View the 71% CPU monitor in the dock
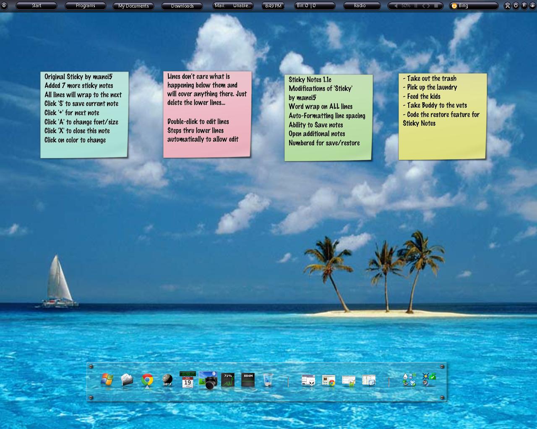 (228, 379)
